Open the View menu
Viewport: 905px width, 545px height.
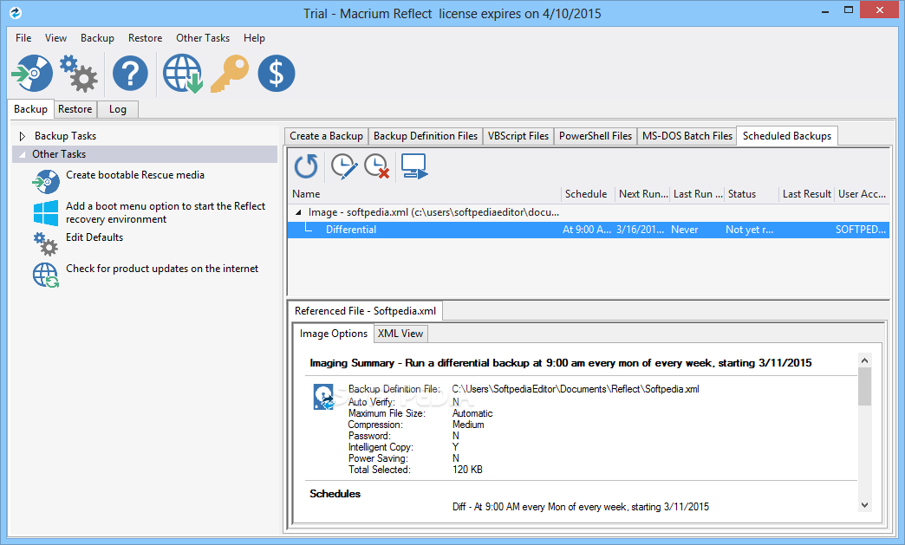(x=56, y=38)
